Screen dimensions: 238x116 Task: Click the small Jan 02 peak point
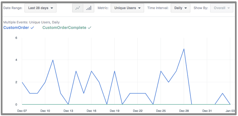pos(222,93)
